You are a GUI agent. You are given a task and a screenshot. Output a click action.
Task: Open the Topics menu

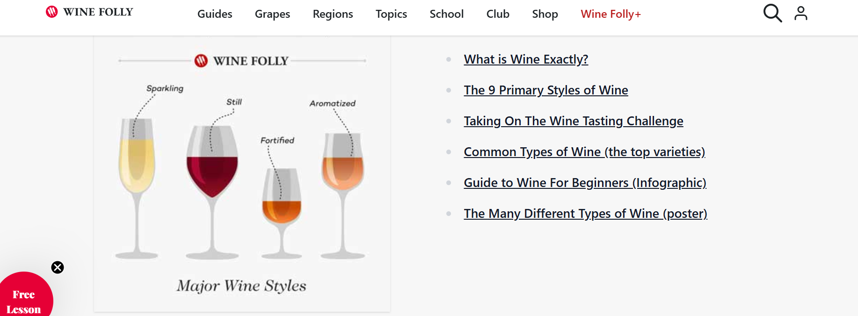click(391, 14)
